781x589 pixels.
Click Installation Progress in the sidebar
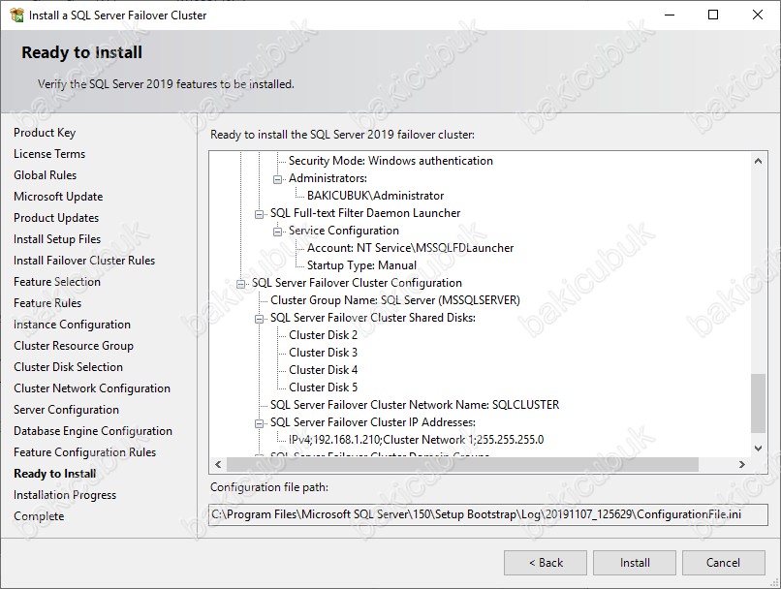point(65,495)
